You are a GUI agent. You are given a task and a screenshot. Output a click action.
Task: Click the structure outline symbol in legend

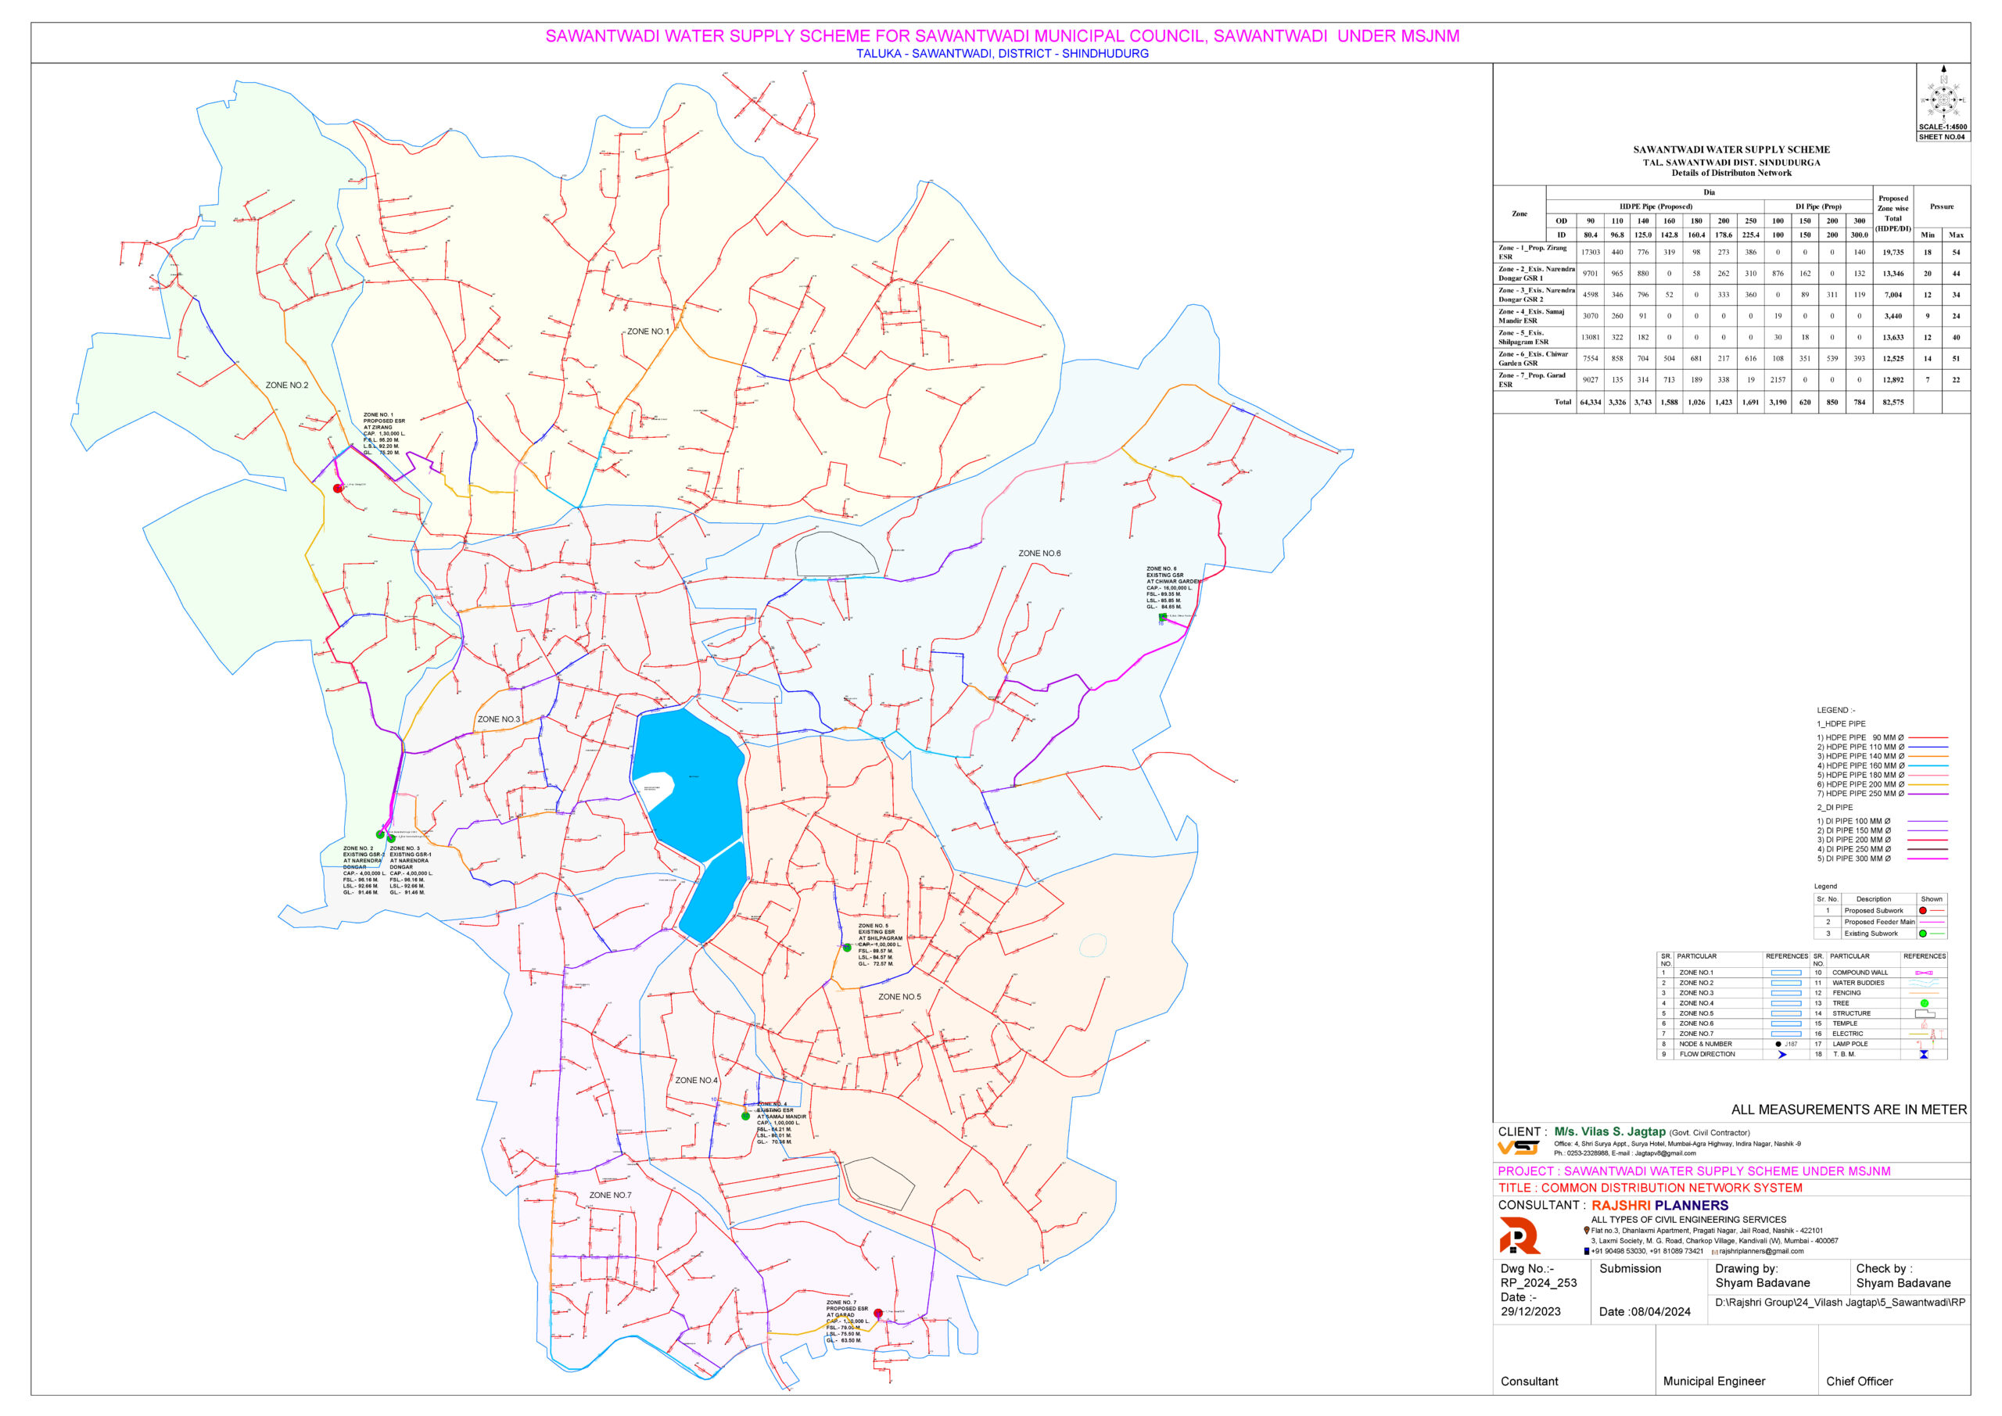click(1925, 1013)
